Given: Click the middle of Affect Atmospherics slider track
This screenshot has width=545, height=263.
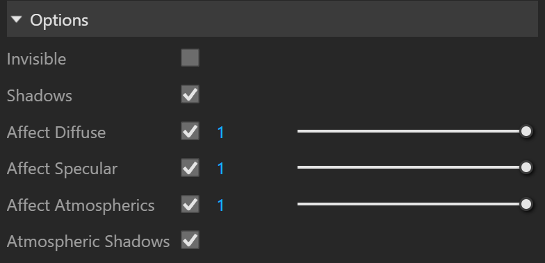Looking at the screenshot, I should (412, 204).
